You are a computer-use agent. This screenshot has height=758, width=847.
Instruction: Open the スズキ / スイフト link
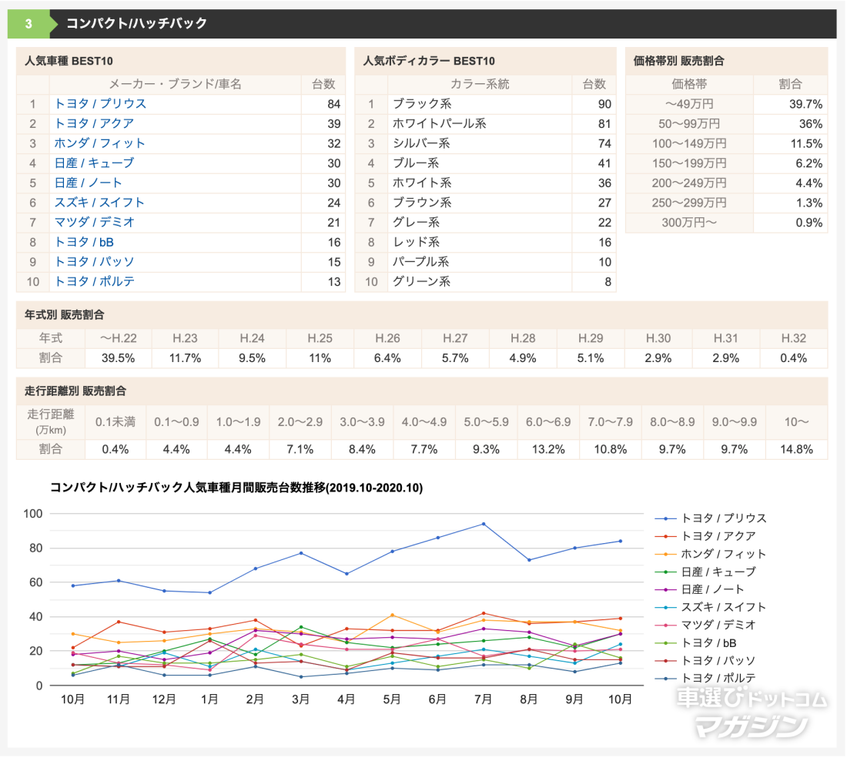point(99,203)
